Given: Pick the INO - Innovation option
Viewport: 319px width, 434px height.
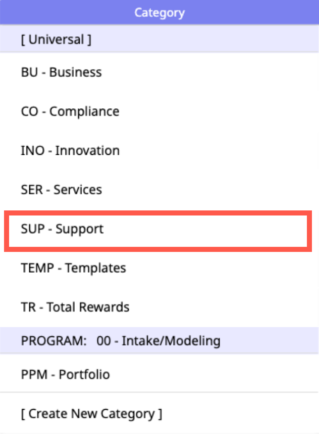Looking at the screenshot, I should click(x=70, y=151).
